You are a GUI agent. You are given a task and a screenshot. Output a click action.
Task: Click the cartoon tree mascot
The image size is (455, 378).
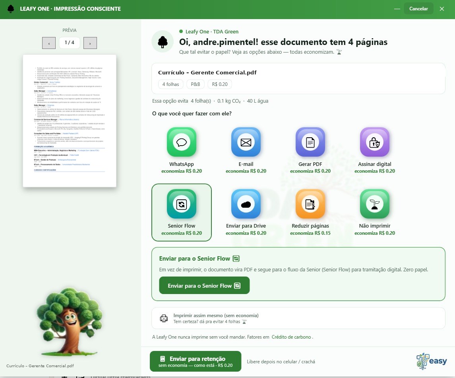69,321
